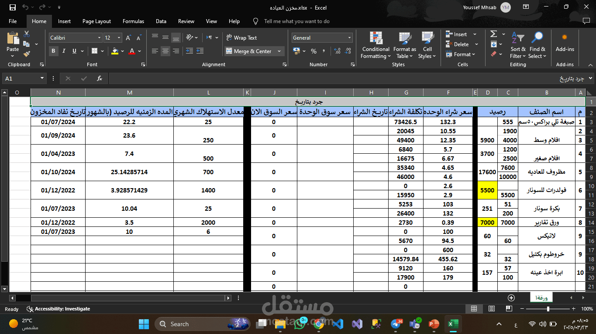
Task: Click the Redo arrow icon
Action: point(42,7)
